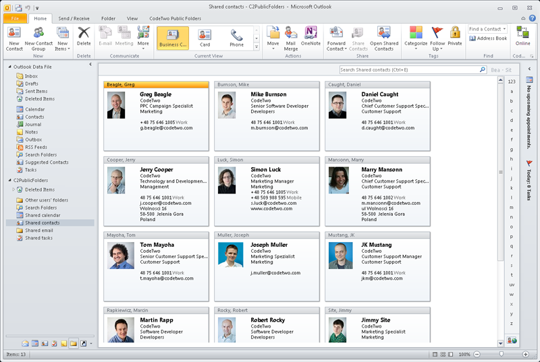Open the File tab

[x=15, y=19]
